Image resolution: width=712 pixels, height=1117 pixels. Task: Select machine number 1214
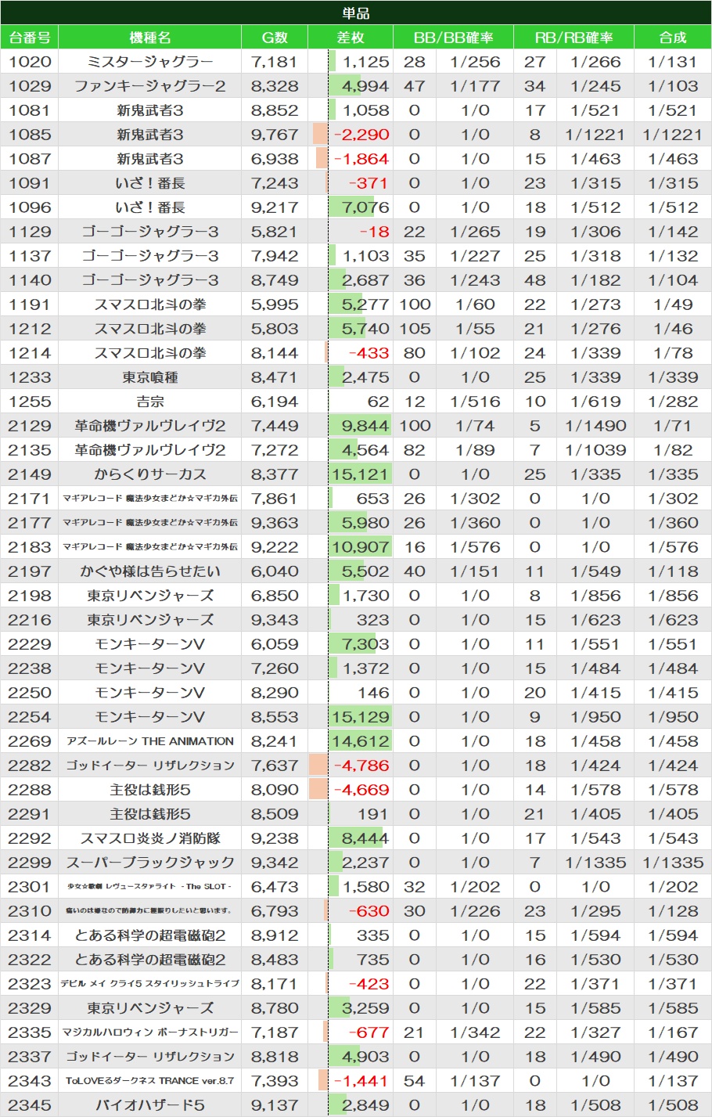pos(30,353)
